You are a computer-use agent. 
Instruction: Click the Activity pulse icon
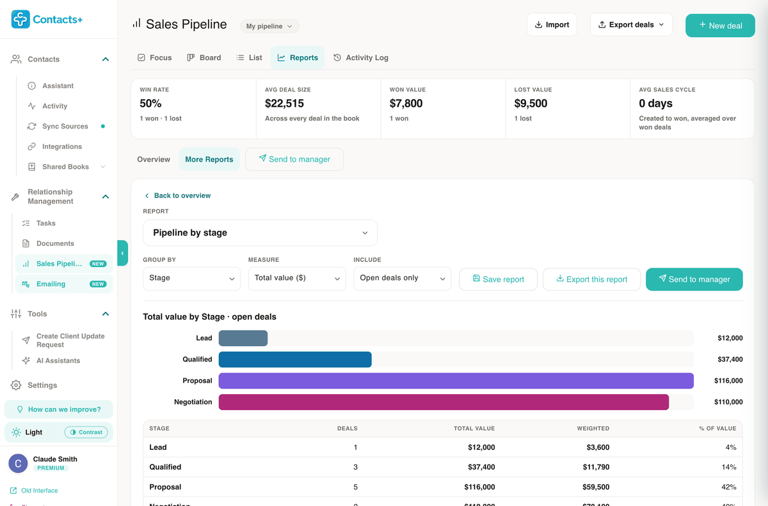(x=31, y=106)
